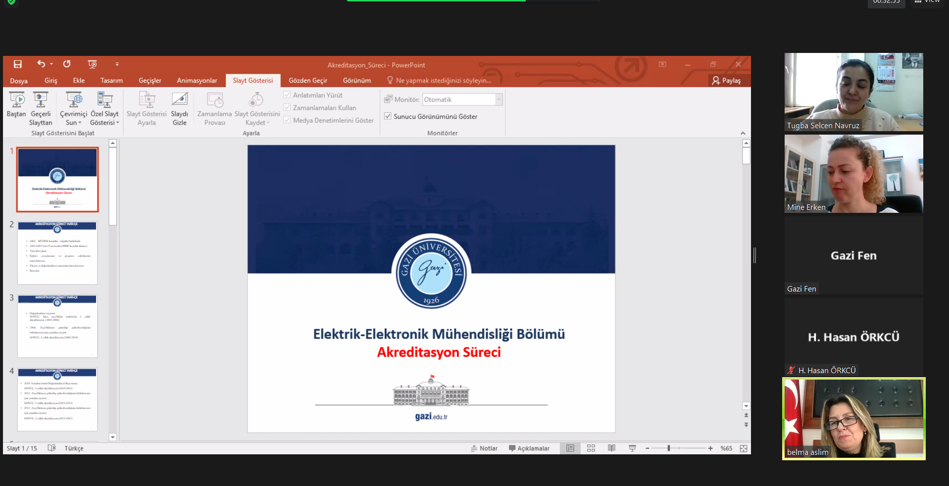Open Customize Quick Access Toolbar arrow
The image size is (949, 486).
coord(117,64)
